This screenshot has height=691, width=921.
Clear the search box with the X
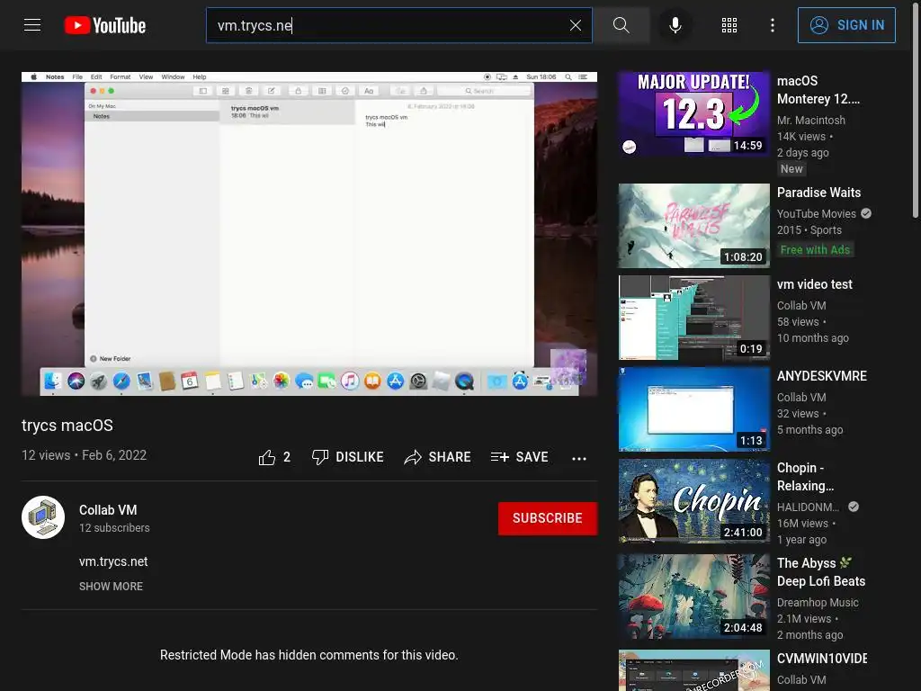point(575,25)
